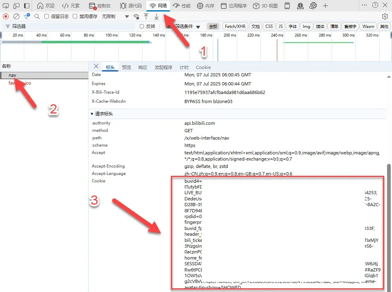The height and width of the screenshot is (292, 392).
Task: Open the network search magnifier
Action: 37,16
